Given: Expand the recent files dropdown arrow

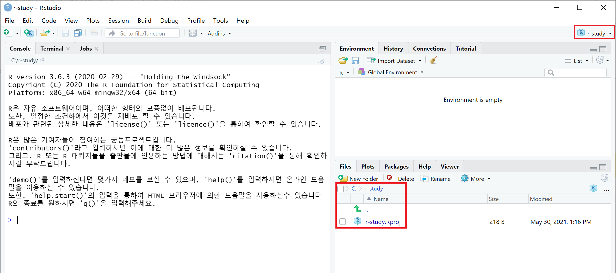Looking at the screenshot, I should tap(54, 33).
